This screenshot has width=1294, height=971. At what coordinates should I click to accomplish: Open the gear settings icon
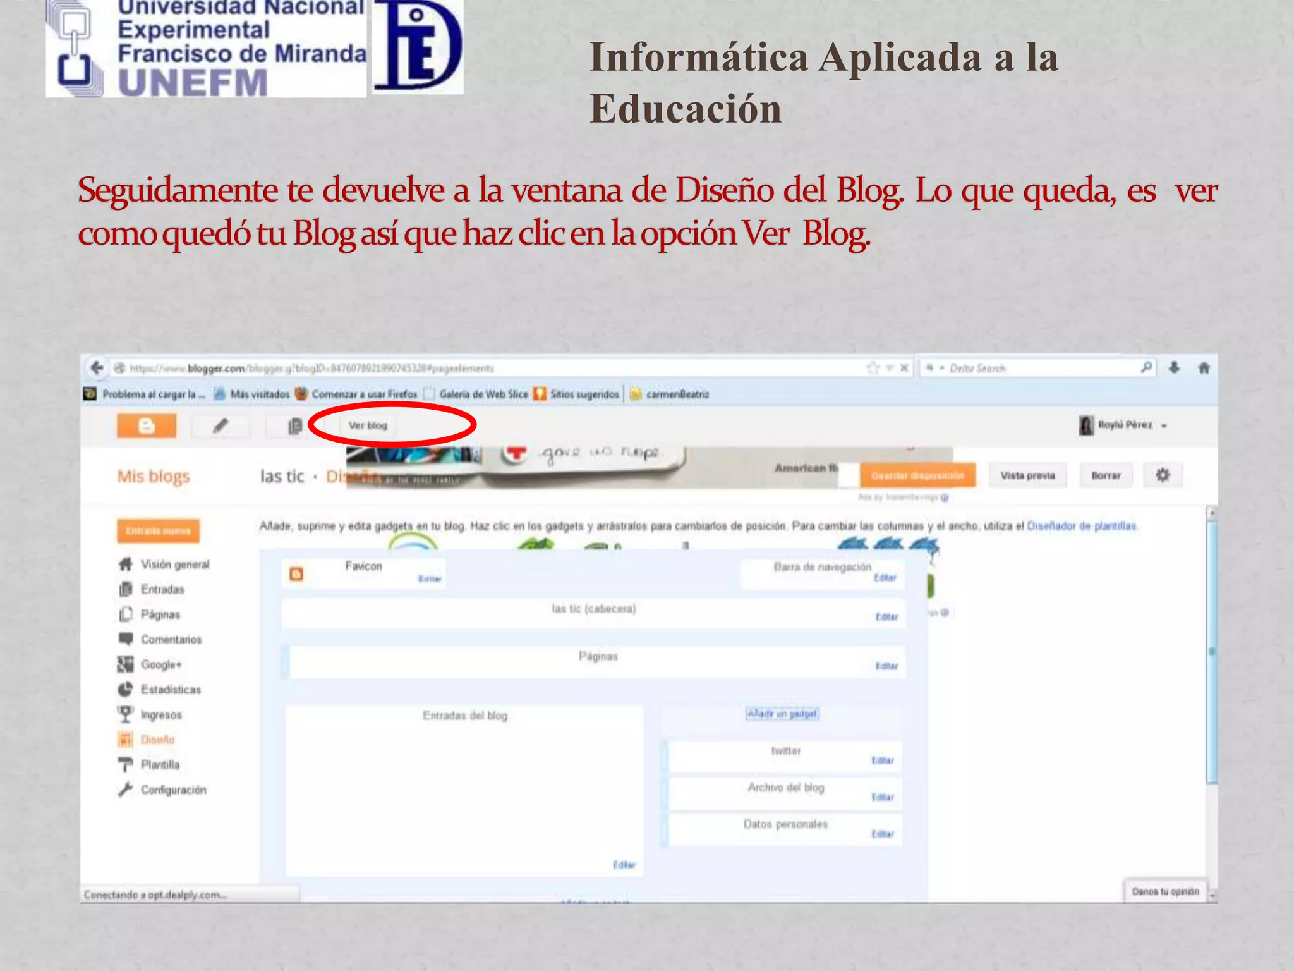click(1163, 475)
